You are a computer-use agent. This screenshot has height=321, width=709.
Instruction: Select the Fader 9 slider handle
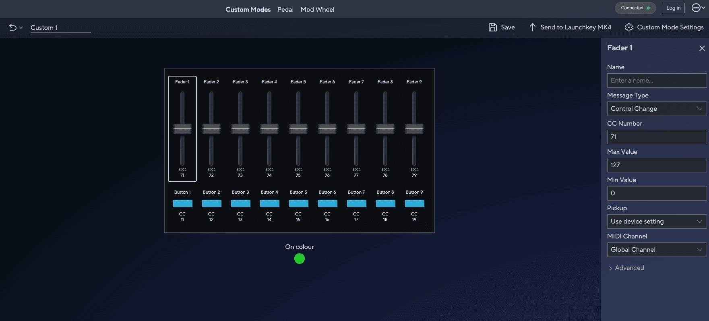point(414,129)
